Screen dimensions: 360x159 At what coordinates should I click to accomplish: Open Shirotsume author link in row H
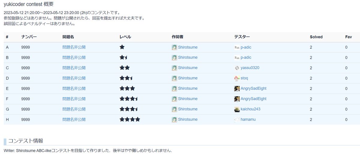[188, 119]
